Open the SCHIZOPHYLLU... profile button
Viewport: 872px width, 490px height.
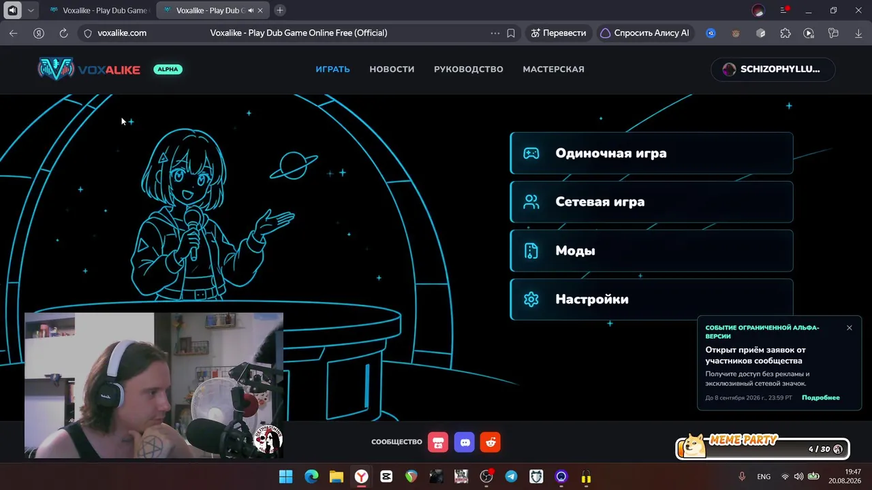click(773, 69)
